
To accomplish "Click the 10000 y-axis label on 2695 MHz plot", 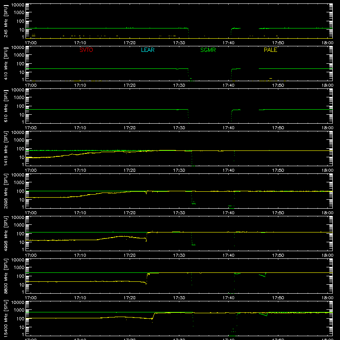I will coord(18,175).
